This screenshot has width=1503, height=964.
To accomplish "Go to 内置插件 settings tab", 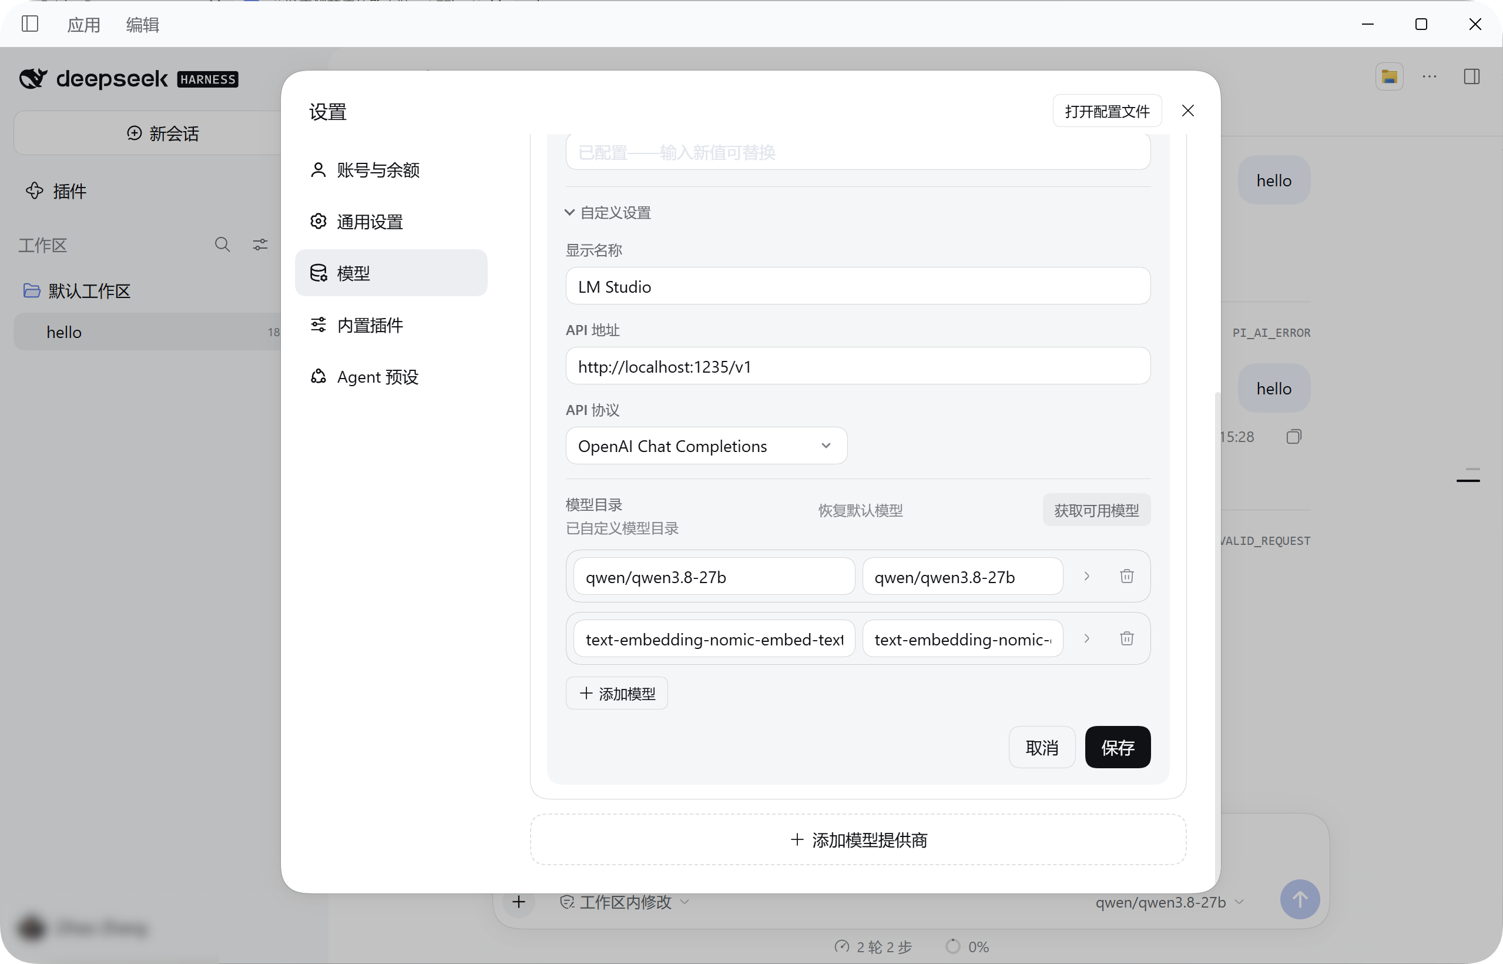I will pos(391,325).
